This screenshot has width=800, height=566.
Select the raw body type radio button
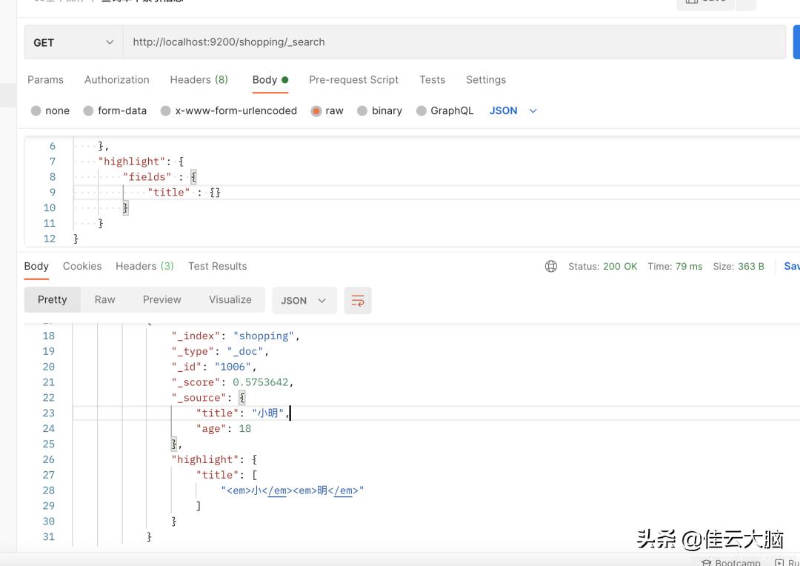(318, 110)
